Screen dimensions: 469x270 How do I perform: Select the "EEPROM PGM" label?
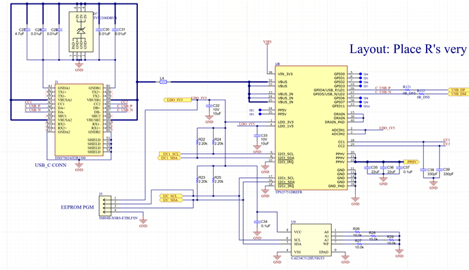click(77, 207)
